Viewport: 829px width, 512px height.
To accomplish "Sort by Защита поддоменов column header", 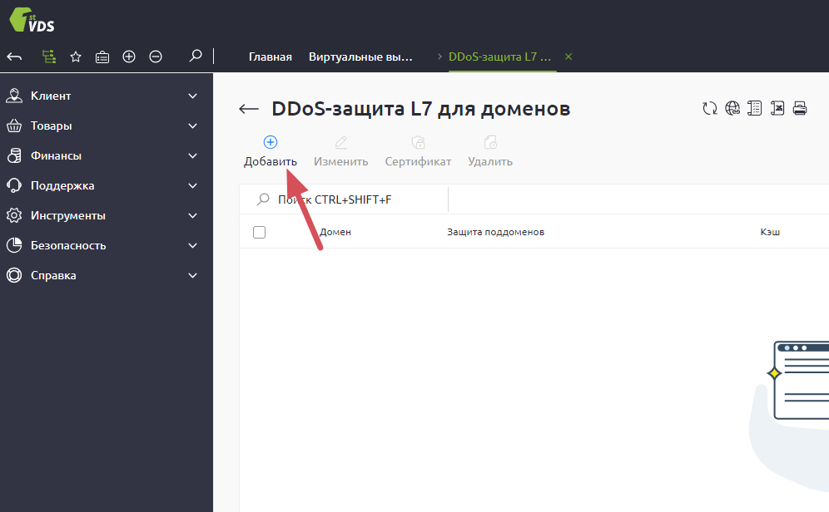I will 495,232.
